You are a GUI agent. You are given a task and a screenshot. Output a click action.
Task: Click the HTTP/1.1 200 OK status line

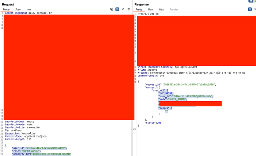coord(148,14)
